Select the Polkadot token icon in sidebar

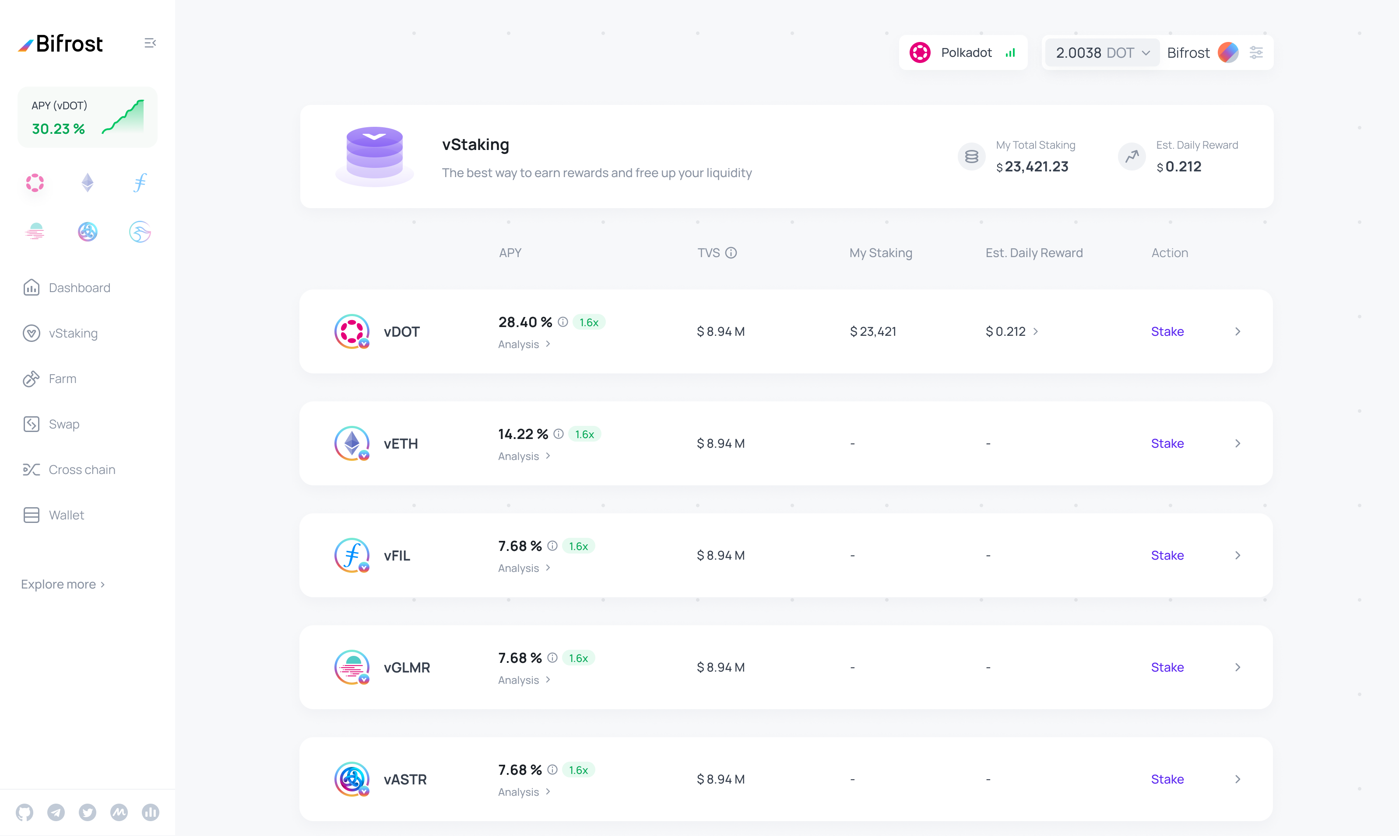[x=35, y=182]
